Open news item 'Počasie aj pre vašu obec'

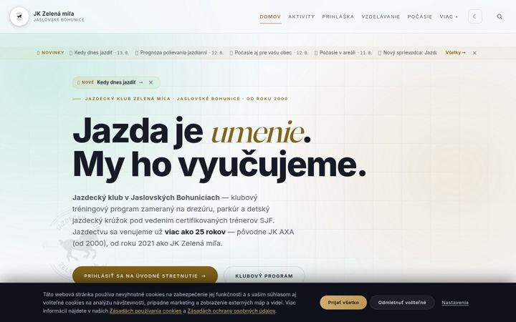[269, 52]
